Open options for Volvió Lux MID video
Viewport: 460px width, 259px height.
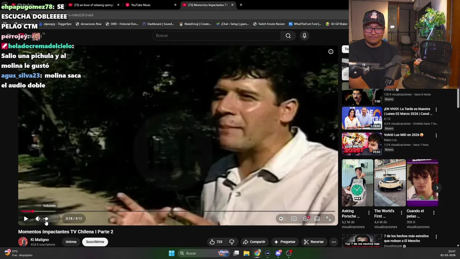click(436, 136)
